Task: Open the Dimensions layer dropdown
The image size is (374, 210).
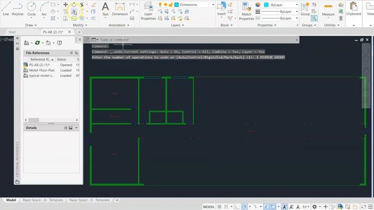Action: coord(213,5)
